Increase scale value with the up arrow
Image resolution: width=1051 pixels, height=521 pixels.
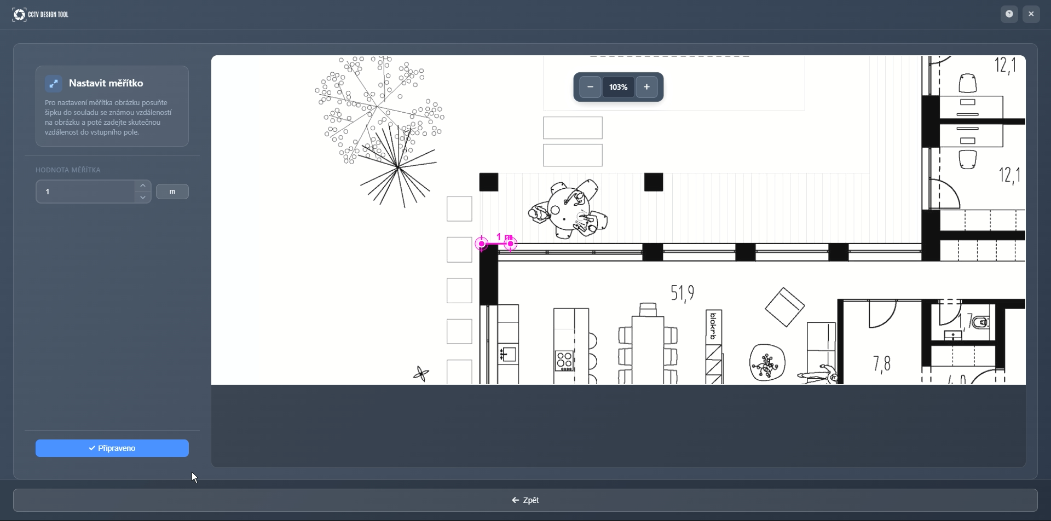tap(143, 186)
